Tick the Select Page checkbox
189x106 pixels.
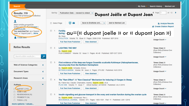point(51,23)
